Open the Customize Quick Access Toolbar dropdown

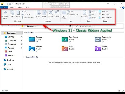[x=12, y=4]
